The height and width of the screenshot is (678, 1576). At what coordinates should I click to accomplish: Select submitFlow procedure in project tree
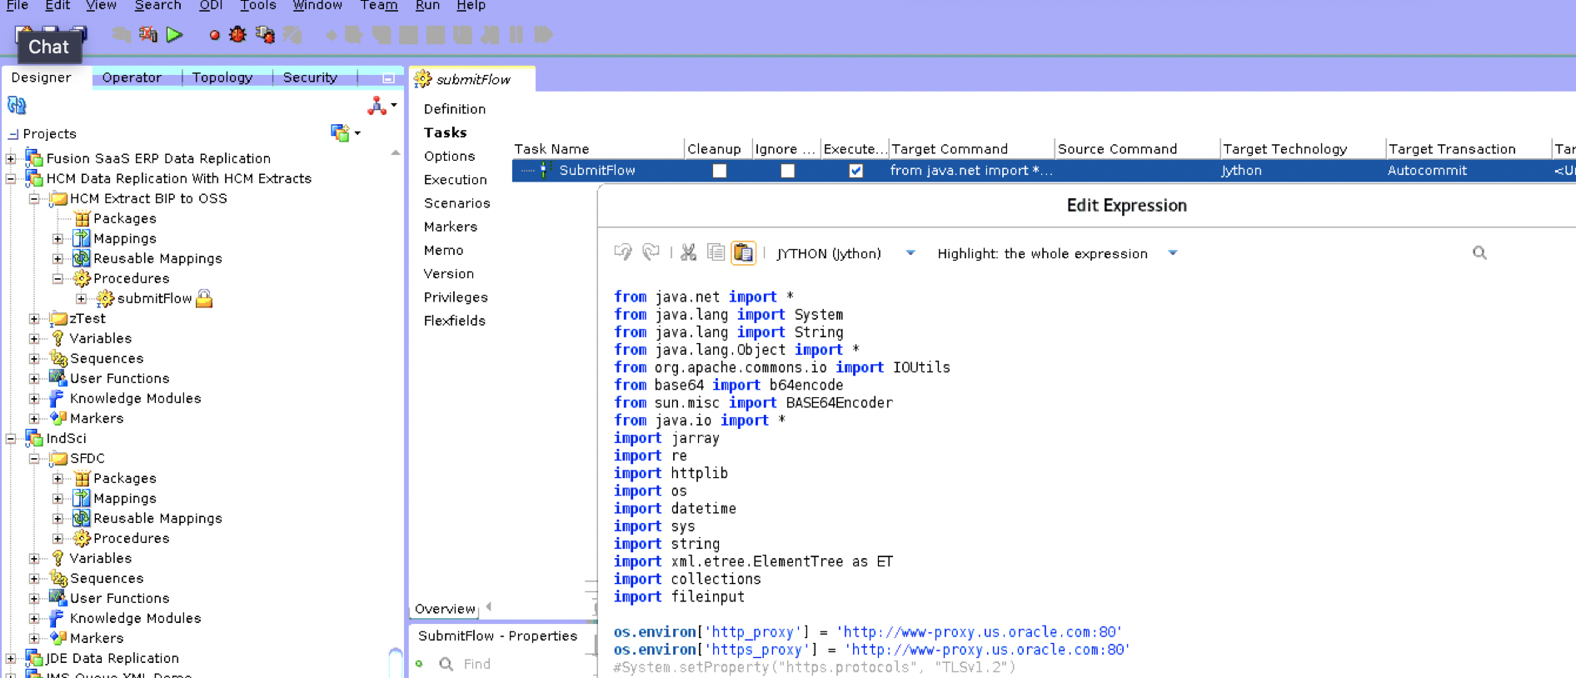[x=154, y=298]
